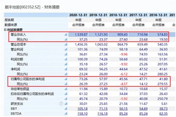This screenshot has height=117, width=176.
Task: Open chart icon for 同比(%) below 归属母公司股东的净利润
Action: (66, 84)
